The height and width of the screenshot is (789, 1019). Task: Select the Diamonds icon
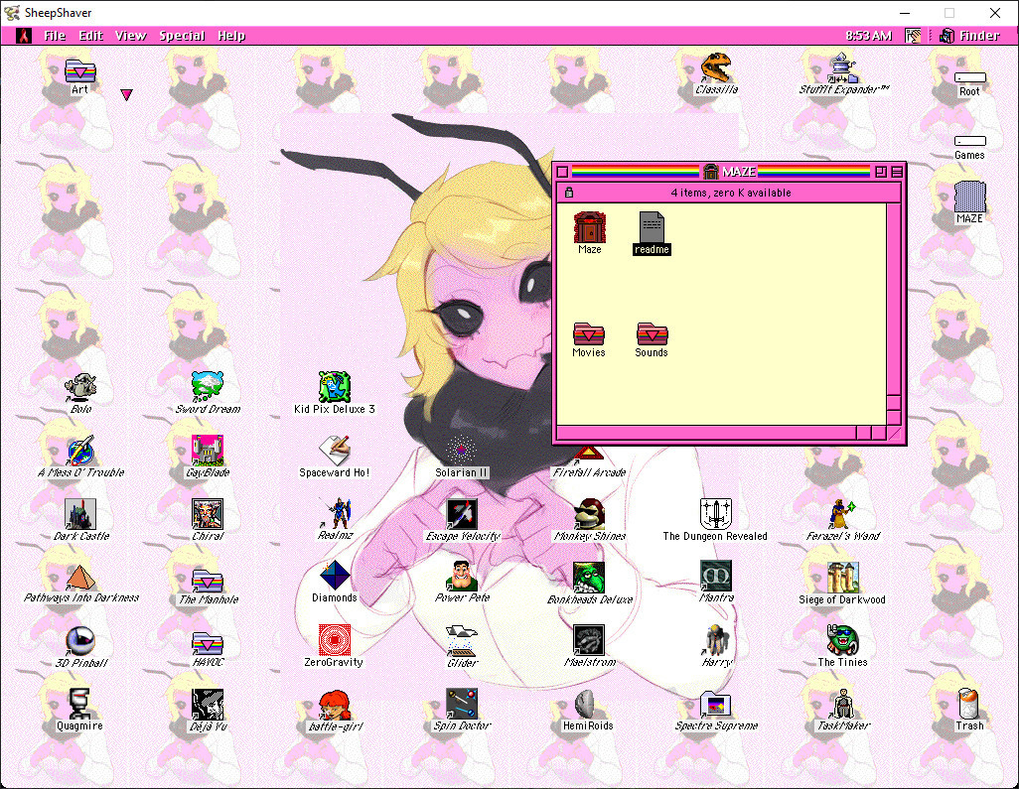coord(334,576)
